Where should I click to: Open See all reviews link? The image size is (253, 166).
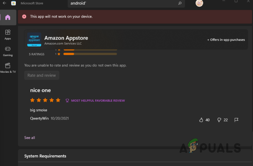29,138
